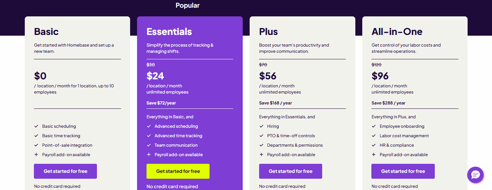
Task: Click Payroll add-on available under Plus
Action: click(291, 155)
